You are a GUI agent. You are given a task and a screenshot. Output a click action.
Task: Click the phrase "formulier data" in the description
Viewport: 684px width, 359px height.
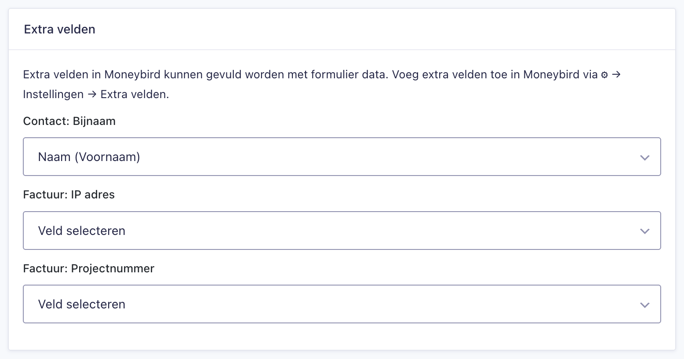[349, 75]
